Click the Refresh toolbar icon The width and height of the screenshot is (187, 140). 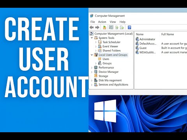click(117, 27)
